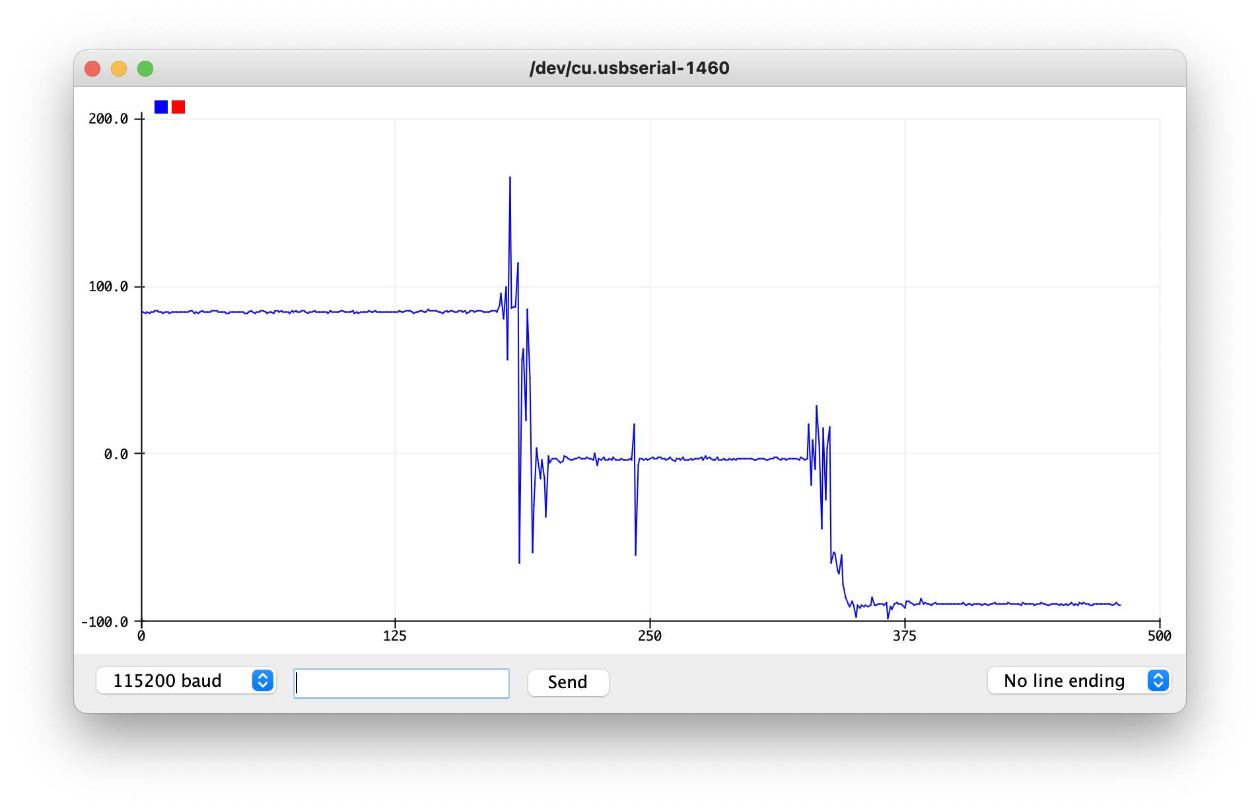The image size is (1260, 811).
Task: Click the 200.0 y-axis label
Action: (108, 119)
